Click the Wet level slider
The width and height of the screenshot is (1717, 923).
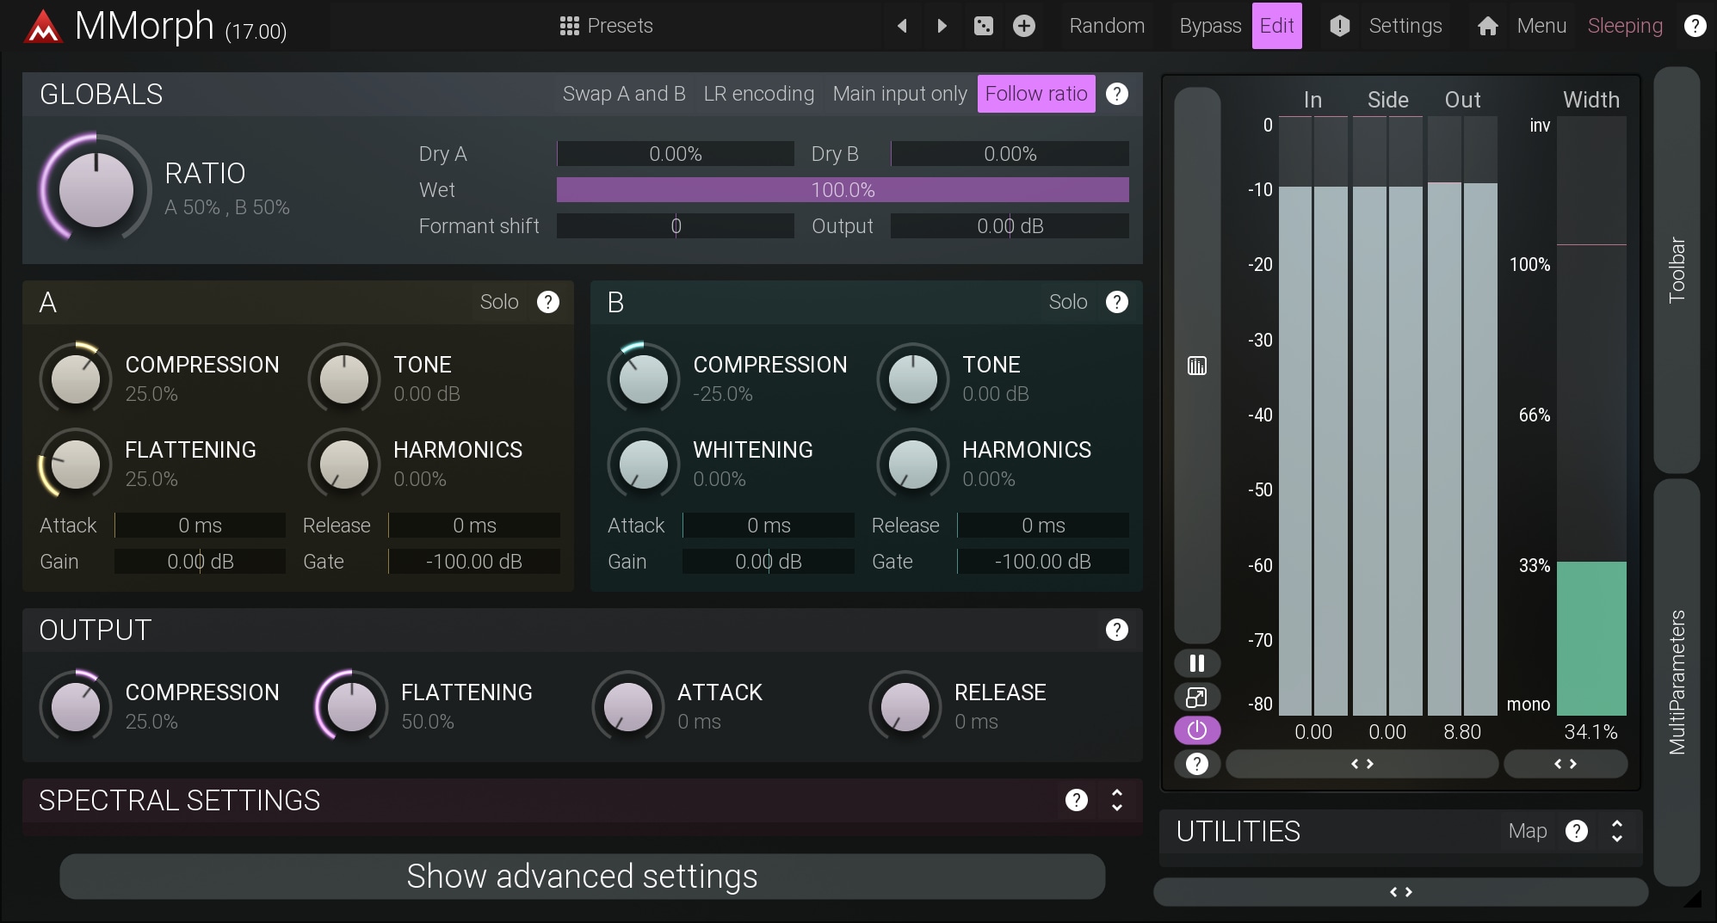tap(842, 190)
